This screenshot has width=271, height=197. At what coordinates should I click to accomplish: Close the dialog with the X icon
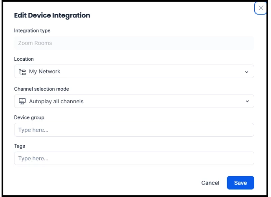[x=261, y=8]
